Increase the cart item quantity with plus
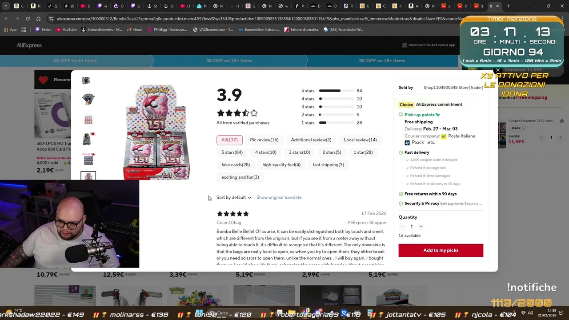Screen dimensions: 569x320 point(561,137)
